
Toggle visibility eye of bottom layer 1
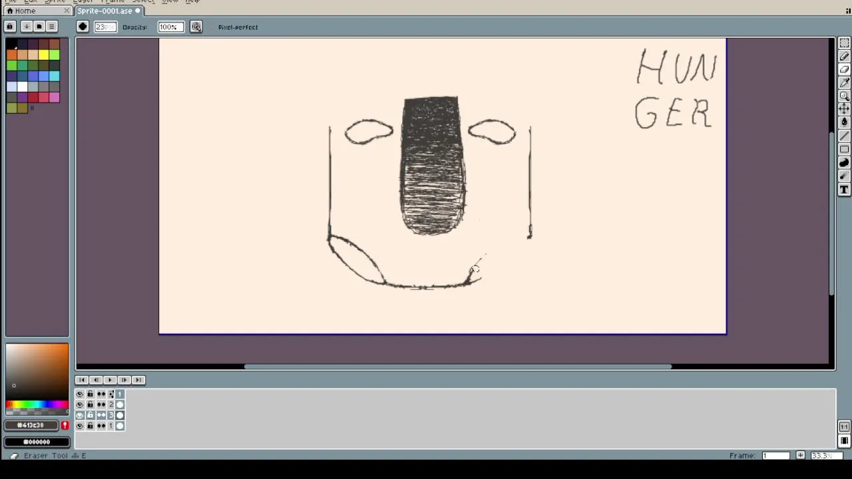80,426
